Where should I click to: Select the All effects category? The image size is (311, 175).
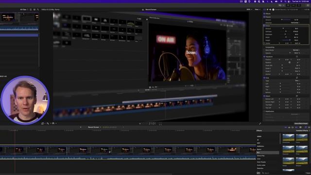(258, 140)
